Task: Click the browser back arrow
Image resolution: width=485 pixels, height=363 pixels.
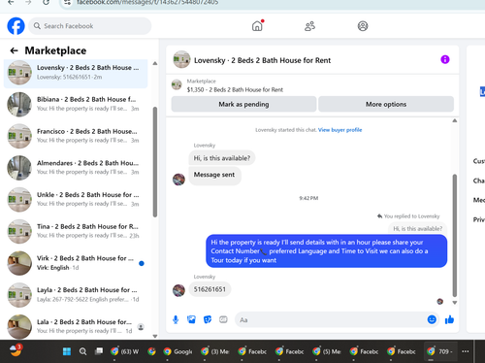Action: click(x=11, y=3)
